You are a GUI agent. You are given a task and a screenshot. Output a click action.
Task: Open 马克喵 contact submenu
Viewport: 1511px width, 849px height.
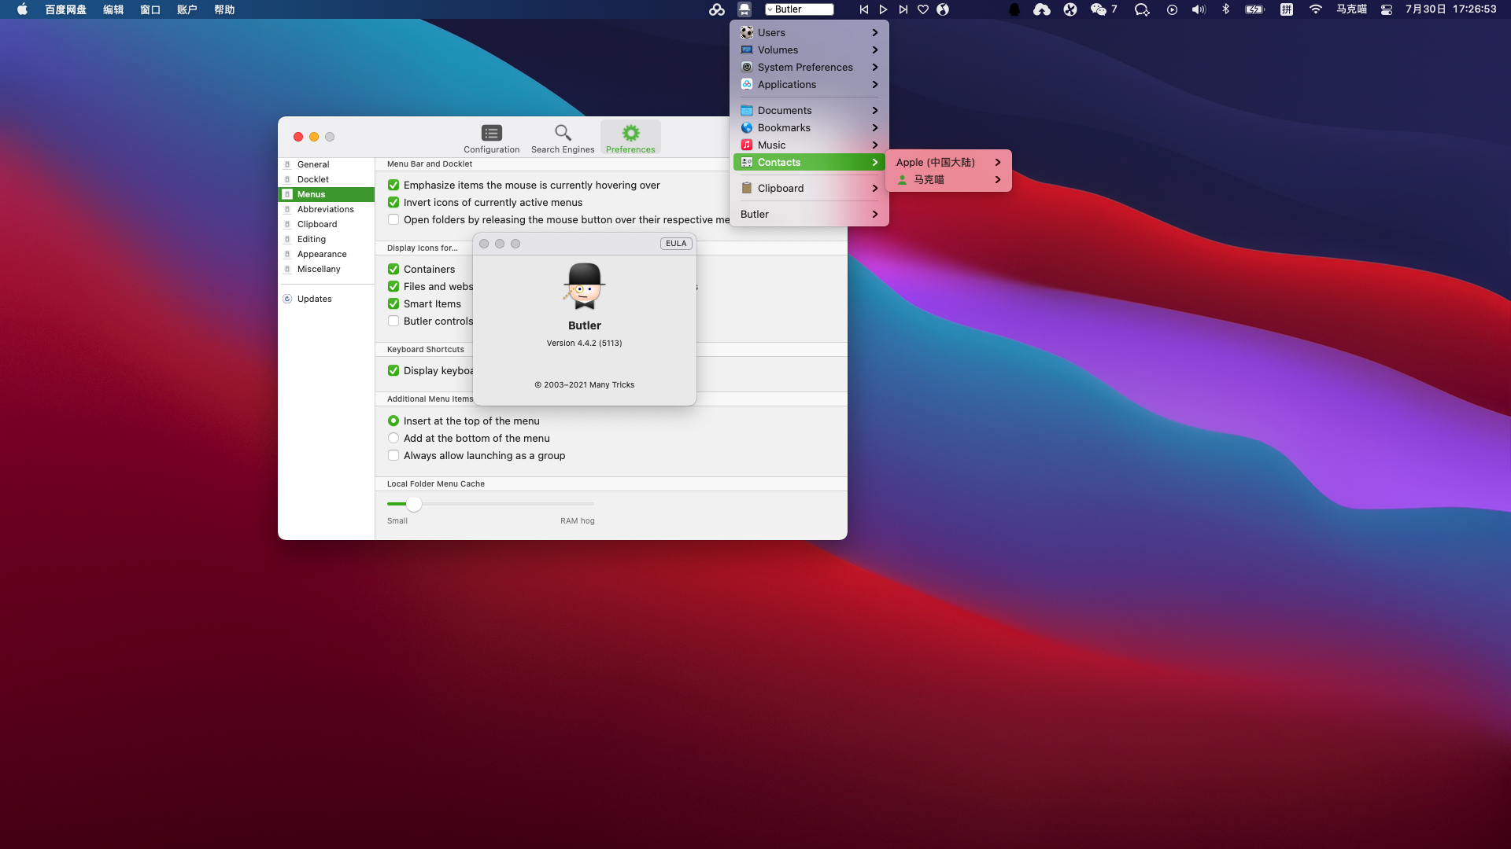coord(948,179)
